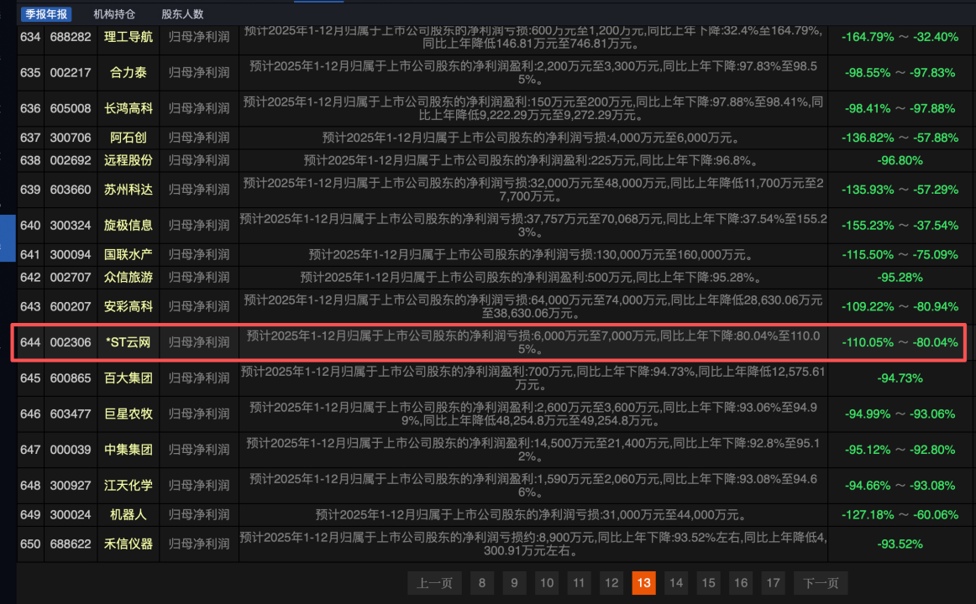Open stock name *ST云网

pyautogui.click(x=129, y=342)
